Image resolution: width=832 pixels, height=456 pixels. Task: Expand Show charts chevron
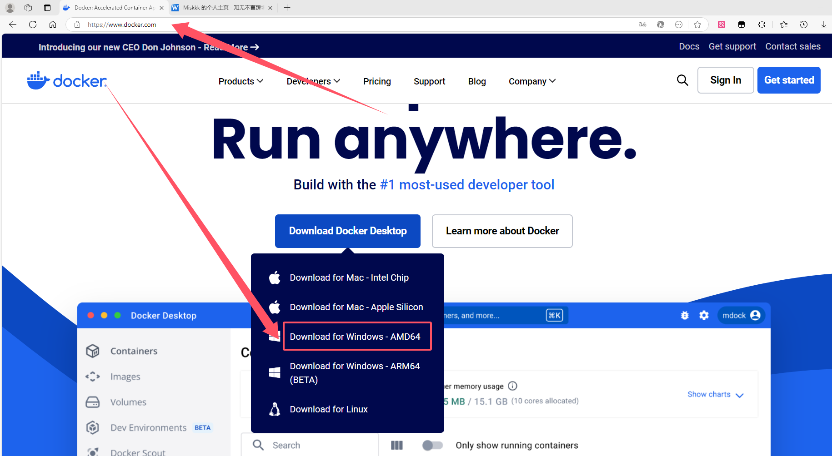740,395
